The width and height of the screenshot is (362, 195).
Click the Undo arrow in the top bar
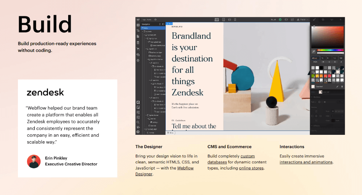click(272, 20)
